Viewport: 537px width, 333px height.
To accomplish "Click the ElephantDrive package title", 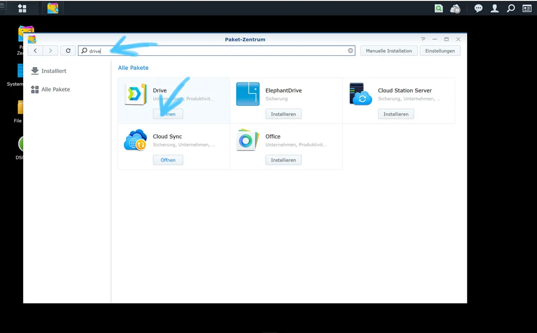I will pyautogui.click(x=284, y=90).
